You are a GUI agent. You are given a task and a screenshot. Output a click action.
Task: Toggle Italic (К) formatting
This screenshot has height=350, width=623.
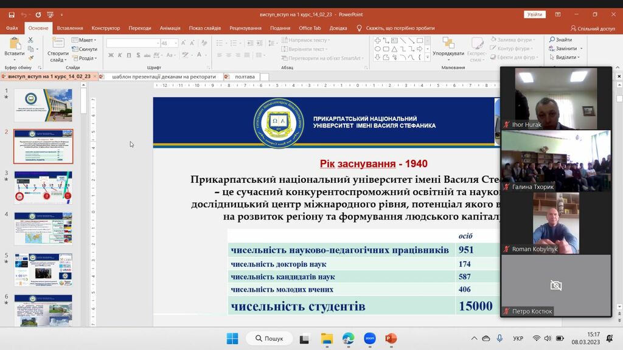pyautogui.click(x=120, y=55)
